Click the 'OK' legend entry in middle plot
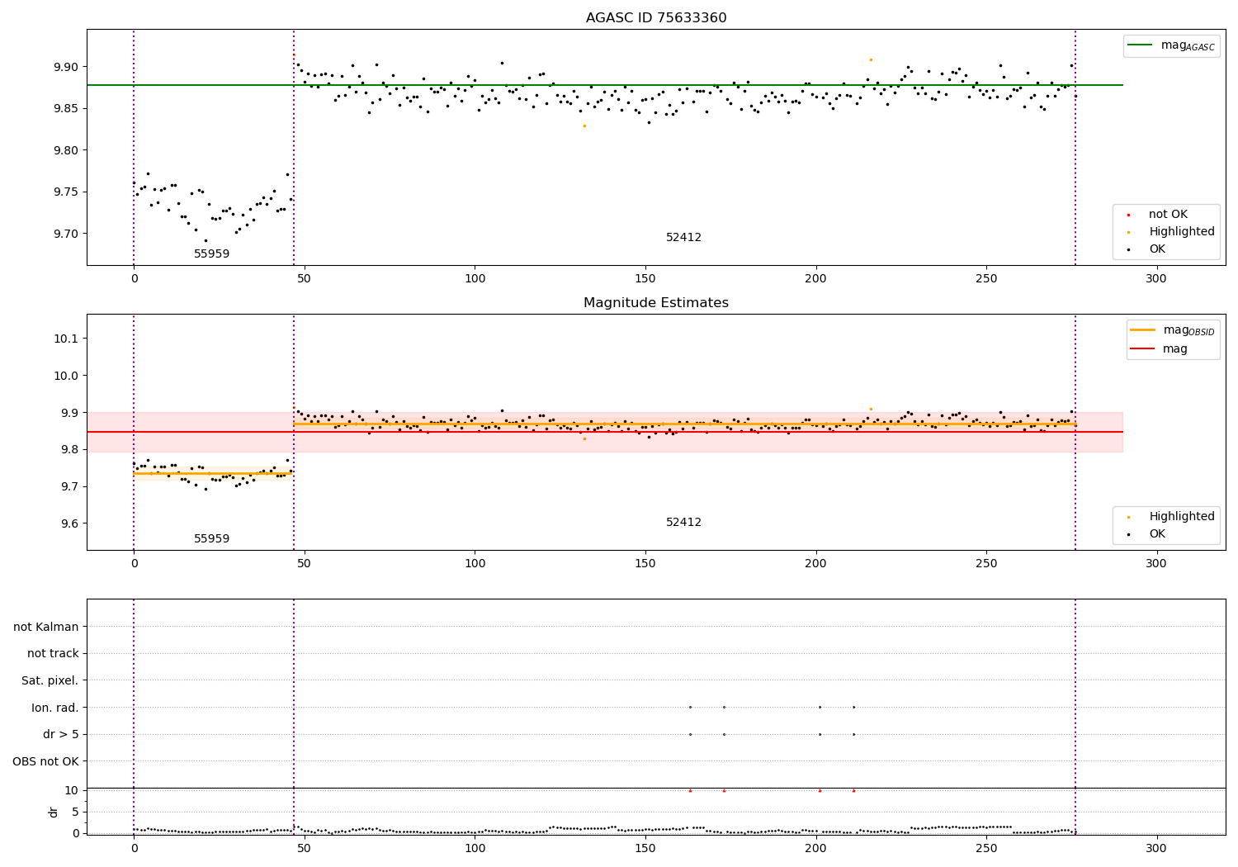1238x867 pixels. 1146,534
